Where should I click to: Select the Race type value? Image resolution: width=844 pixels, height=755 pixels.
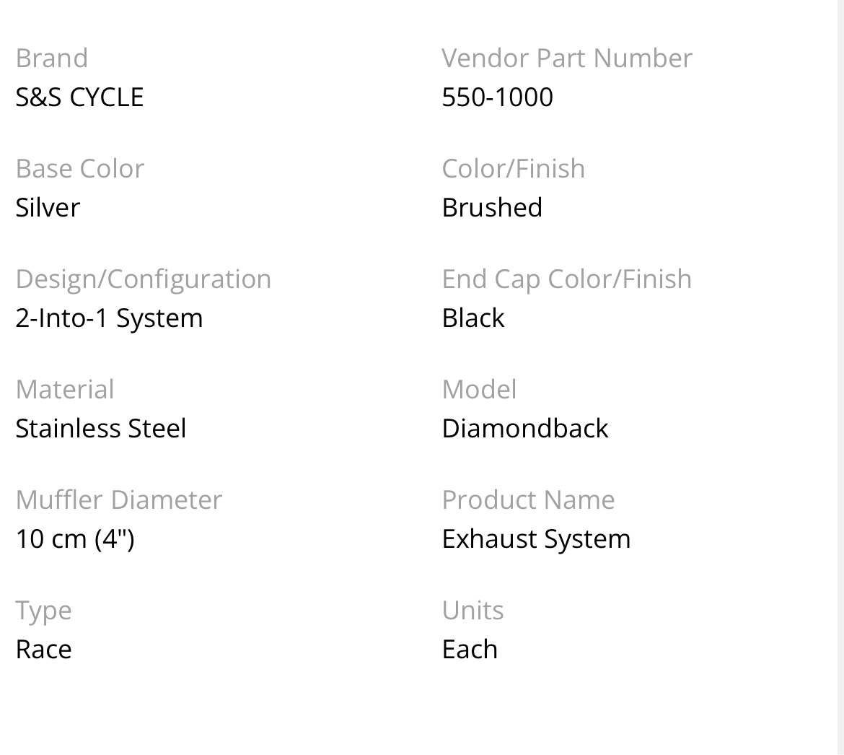click(43, 650)
